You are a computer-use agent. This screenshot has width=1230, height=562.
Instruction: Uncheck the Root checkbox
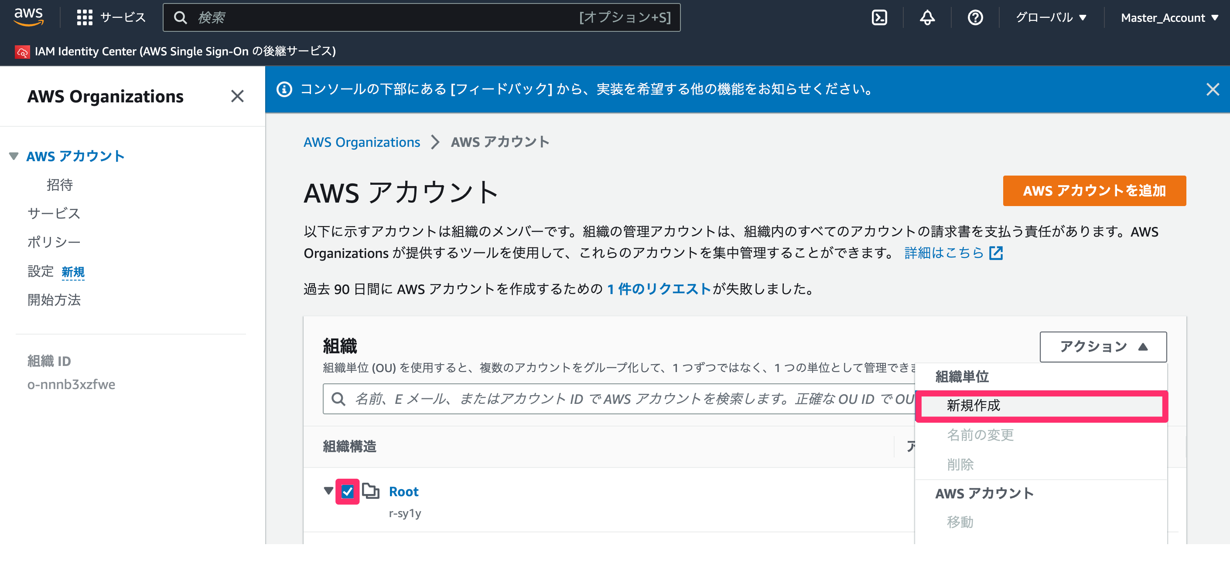pyautogui.click(x=348, y=491)
